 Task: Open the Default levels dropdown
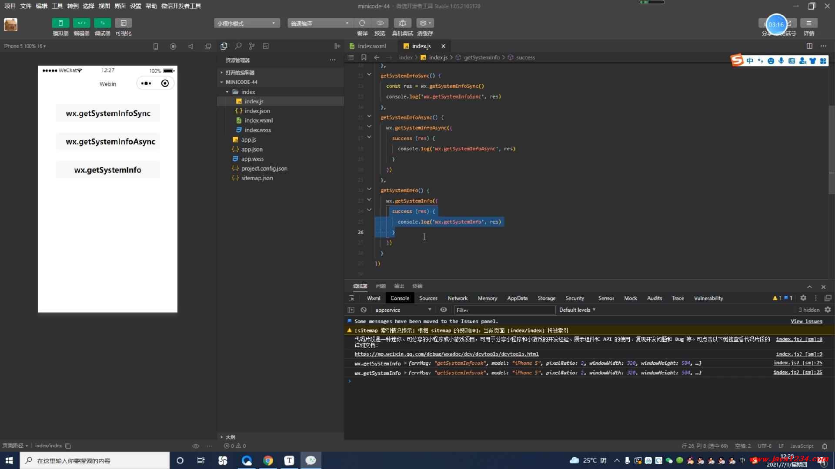click(x=577, y=310)
